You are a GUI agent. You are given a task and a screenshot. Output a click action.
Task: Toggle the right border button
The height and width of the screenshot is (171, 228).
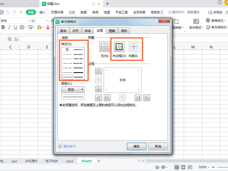[x=138, y=98]
